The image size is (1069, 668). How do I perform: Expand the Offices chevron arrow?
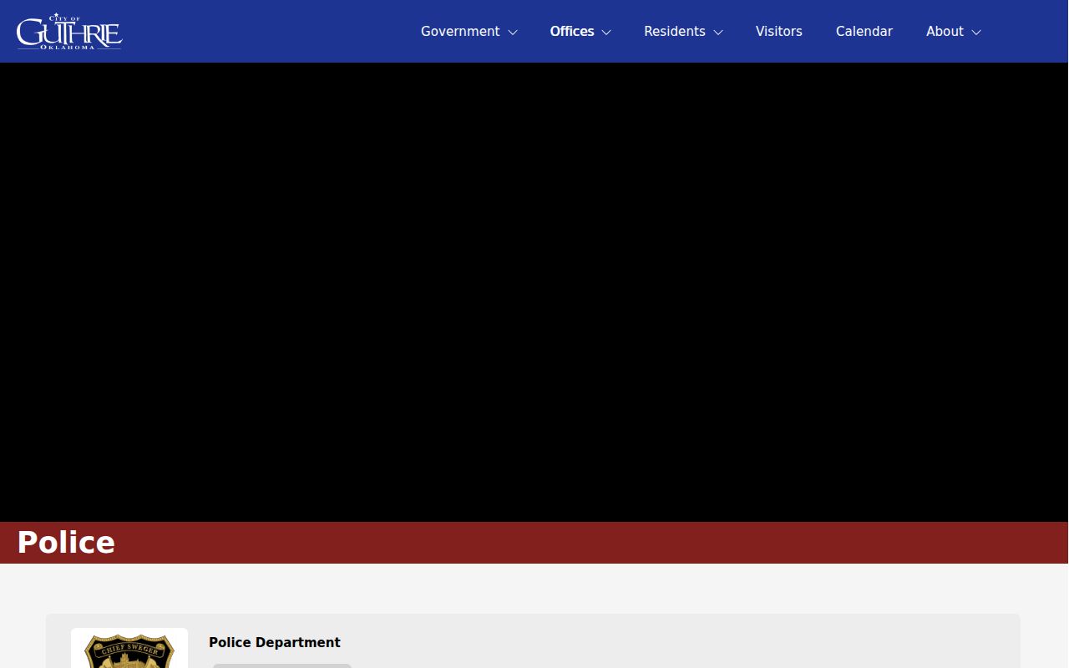click(x=606, y=33)
